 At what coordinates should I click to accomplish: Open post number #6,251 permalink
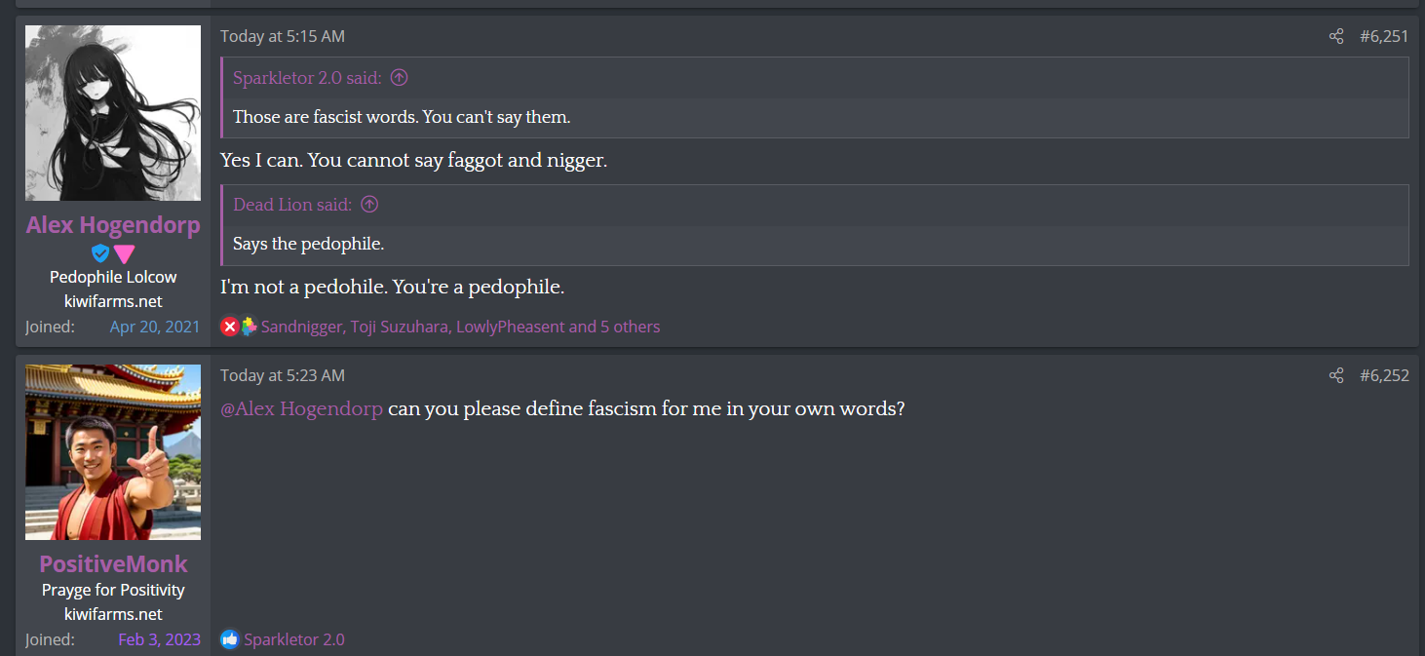click(x=1384, y=37)
